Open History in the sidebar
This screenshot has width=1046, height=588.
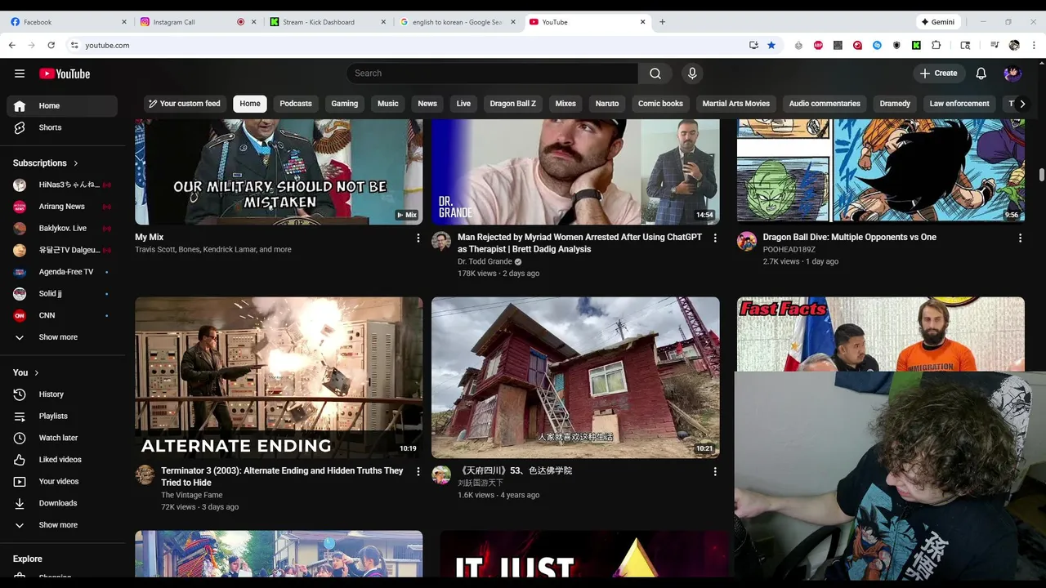coord(62,394)
